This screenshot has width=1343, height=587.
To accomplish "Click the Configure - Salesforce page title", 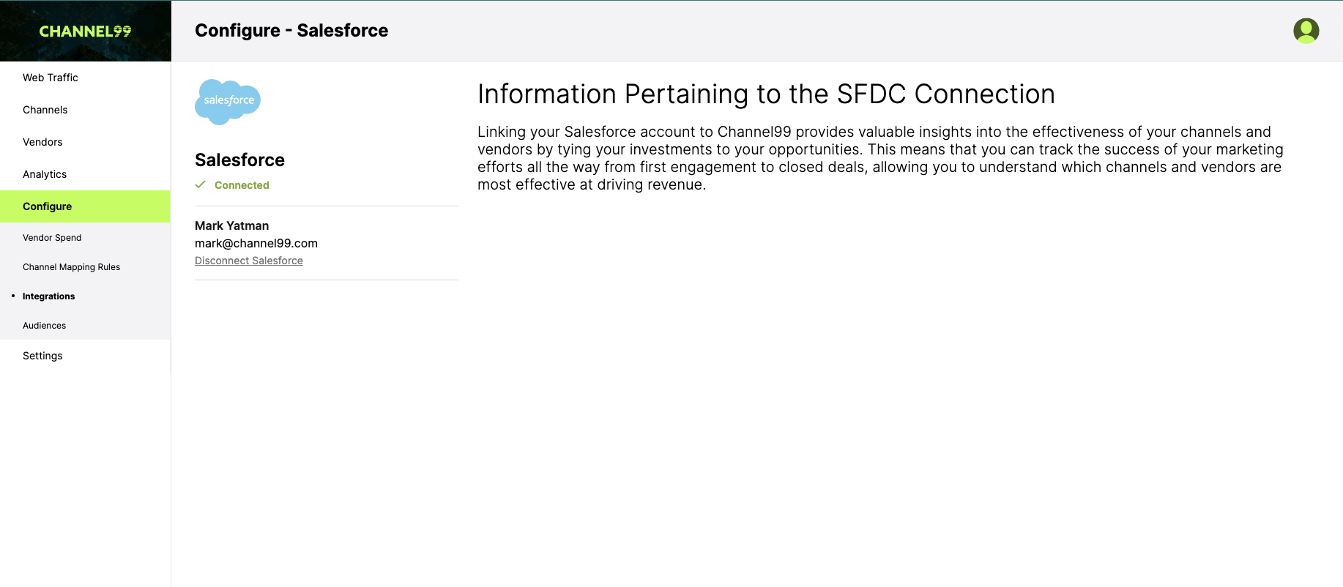I will click(x=291, y=31).
